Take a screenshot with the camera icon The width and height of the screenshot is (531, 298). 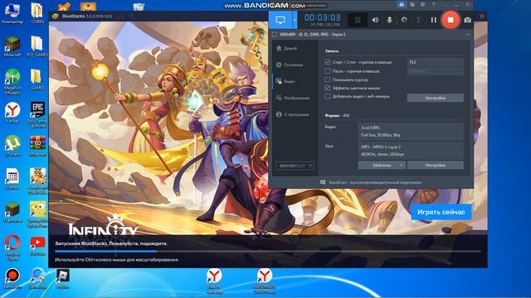(x=468, y=20)
